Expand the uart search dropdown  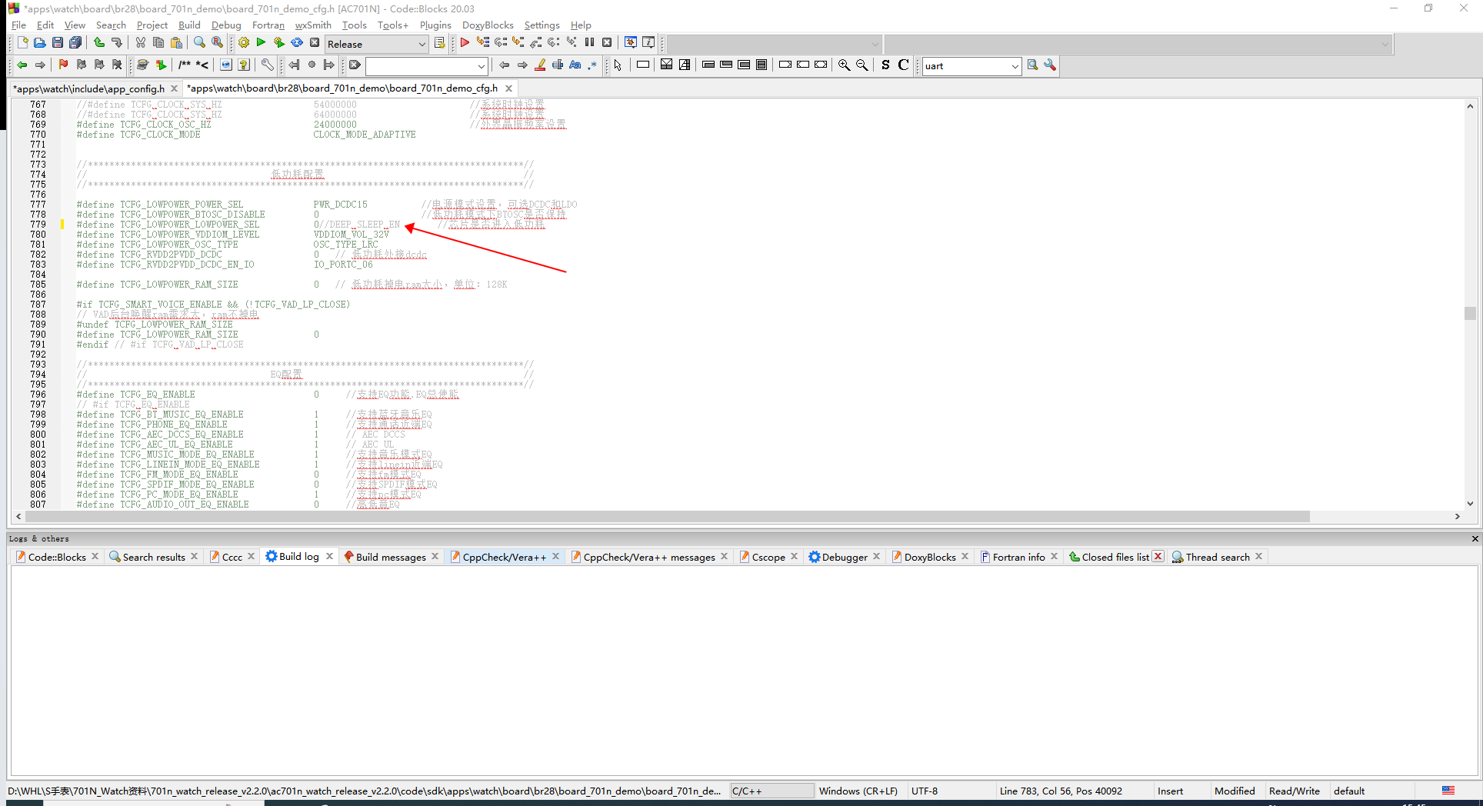tap(1015, 66)
